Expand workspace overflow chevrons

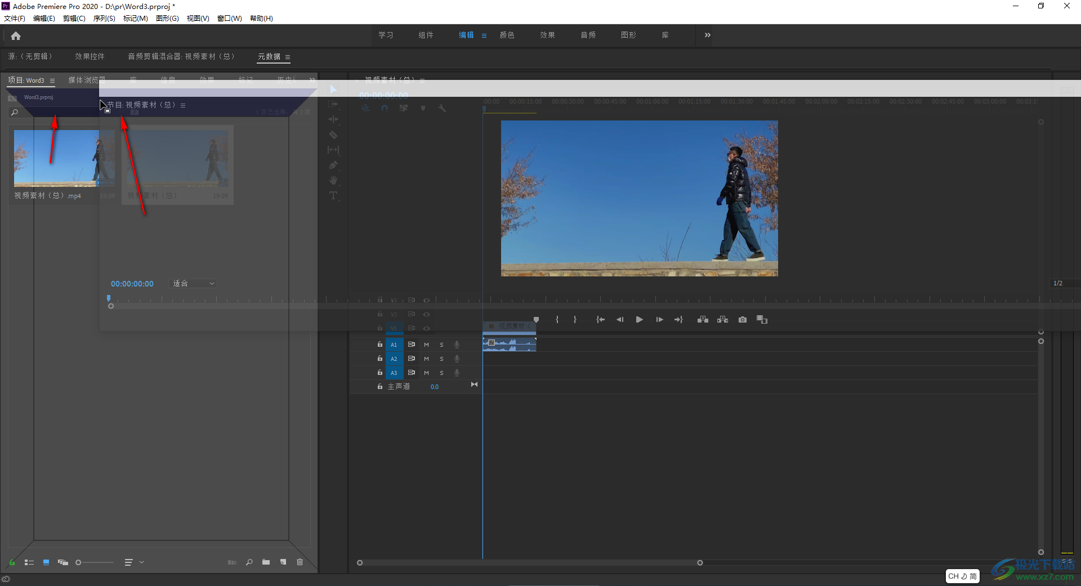708,35
